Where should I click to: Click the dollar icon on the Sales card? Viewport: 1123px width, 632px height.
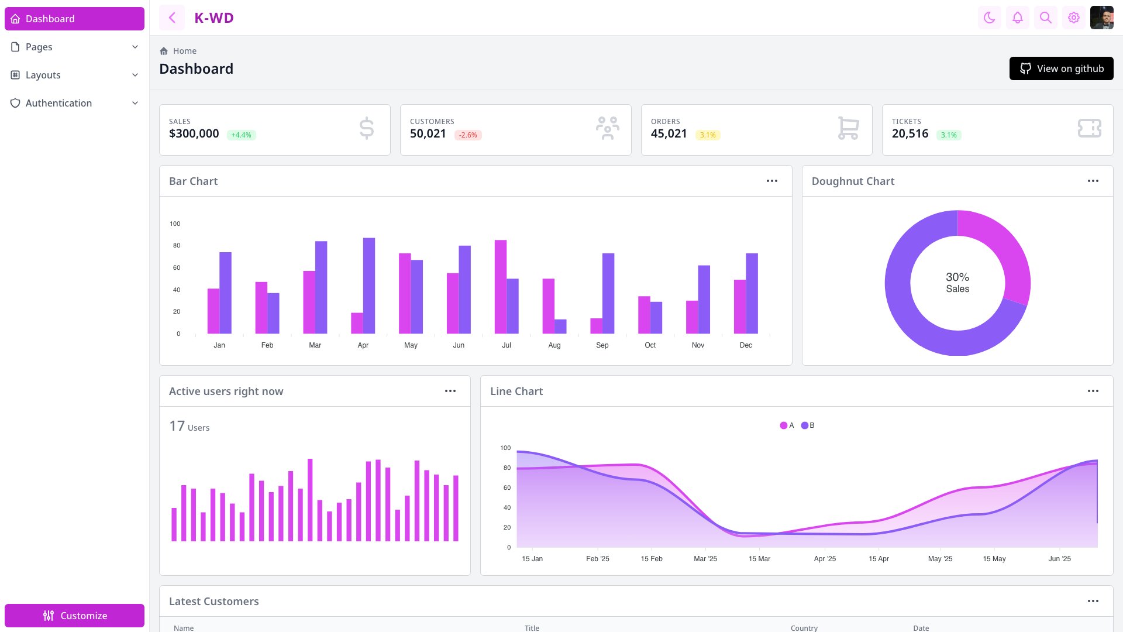click(x=366, y=128)
